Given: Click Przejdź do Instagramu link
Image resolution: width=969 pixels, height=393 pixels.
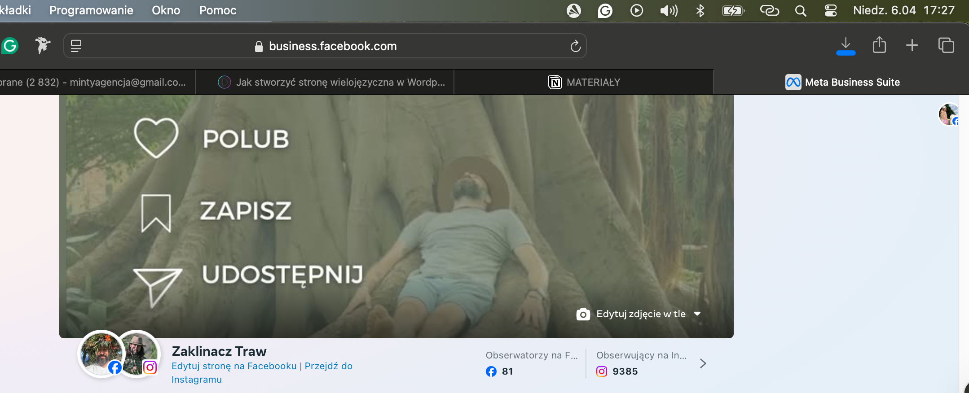Looking at the screenshot, I should (x=262, y=373).
